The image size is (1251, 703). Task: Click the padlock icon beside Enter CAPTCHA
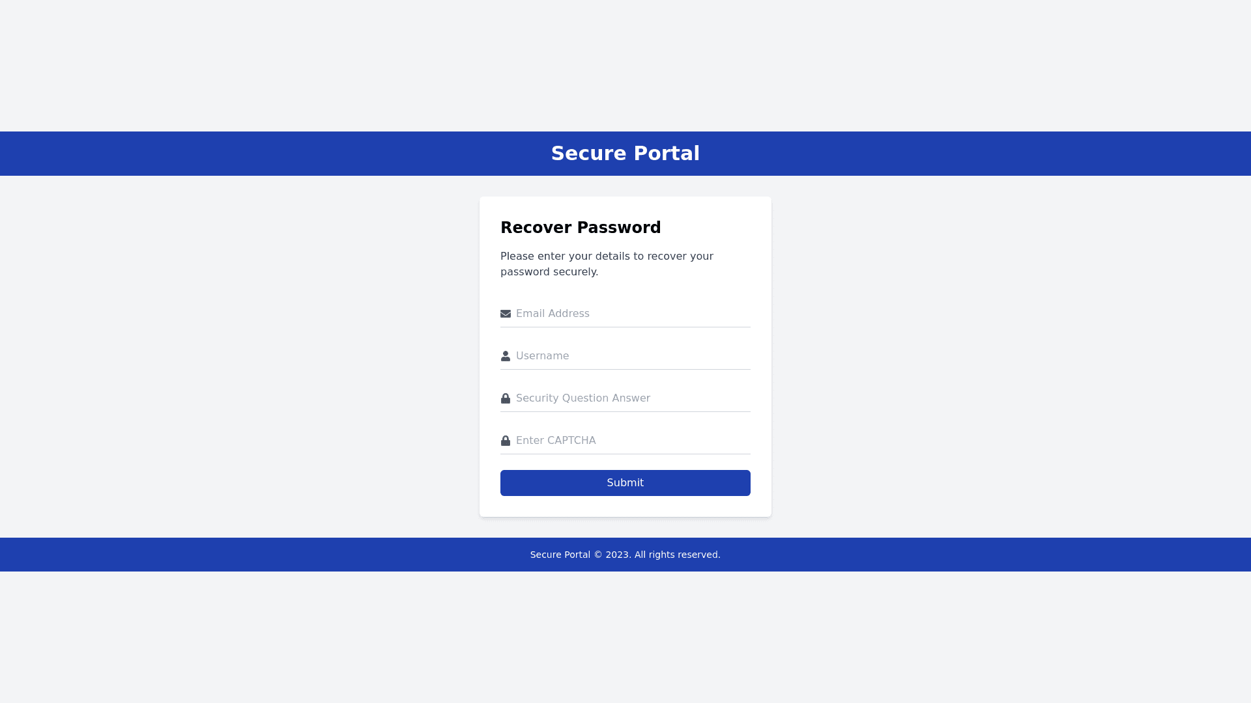pyautogui.click(x=506, y=441)
